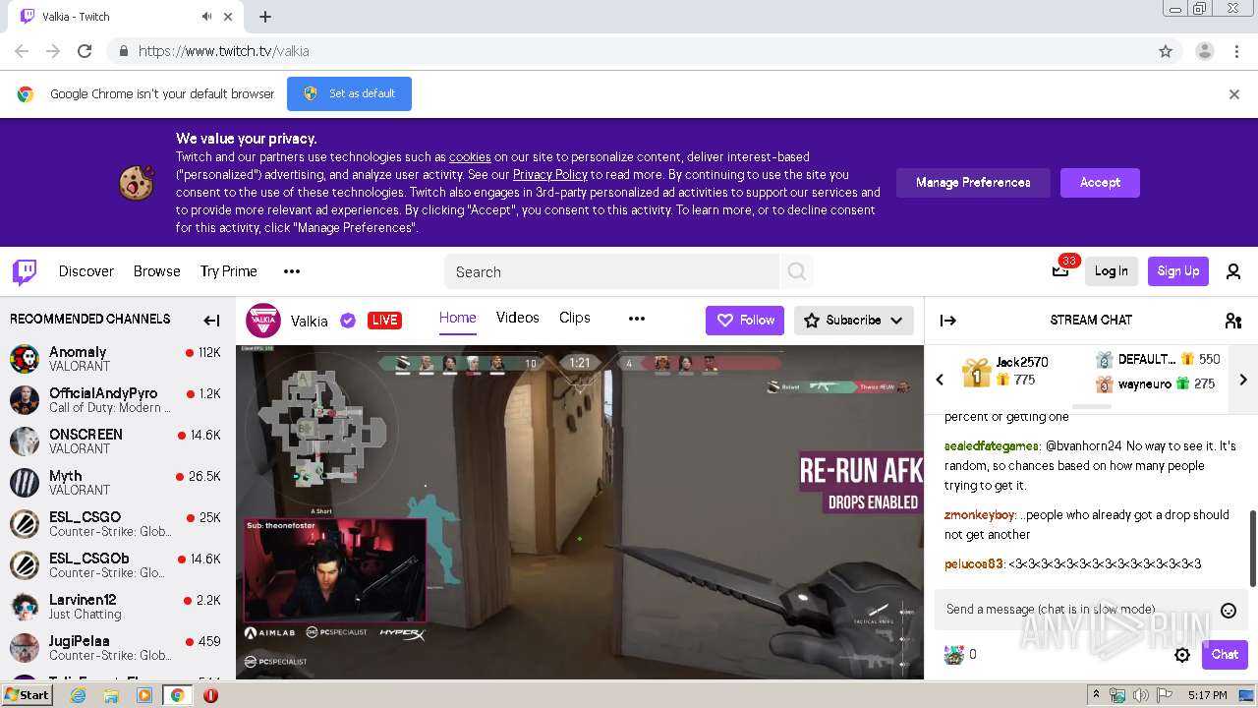Click the Sign Up button
This screenshot has height=708, width=1258.
pyautogui.click(x=1178, y=271)
